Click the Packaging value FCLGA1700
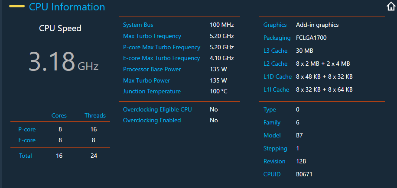 click(x=311, y=38)
